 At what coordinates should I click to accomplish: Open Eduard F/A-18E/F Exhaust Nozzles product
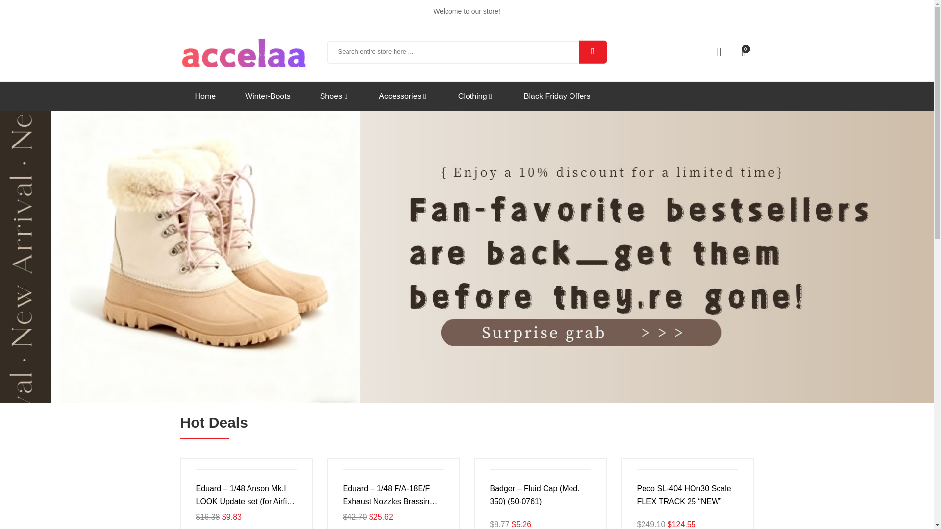(x=391, y=495)
